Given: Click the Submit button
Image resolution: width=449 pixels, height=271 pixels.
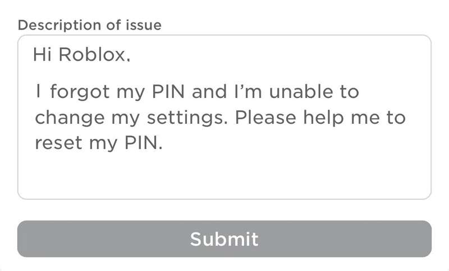Looking at the screenshot, I should [224, 239].
